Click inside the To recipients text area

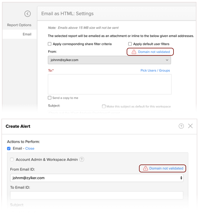coord(110,84)
